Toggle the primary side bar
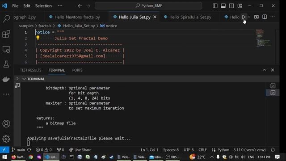Image resolution: width=286 pixels, height=161 pixels. [x=215, y=6]
